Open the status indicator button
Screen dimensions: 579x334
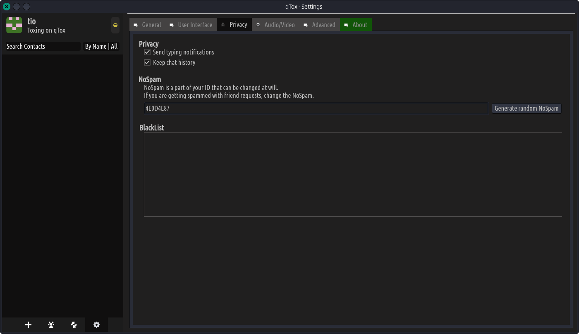pyautogui.click(x=115, y=25)
